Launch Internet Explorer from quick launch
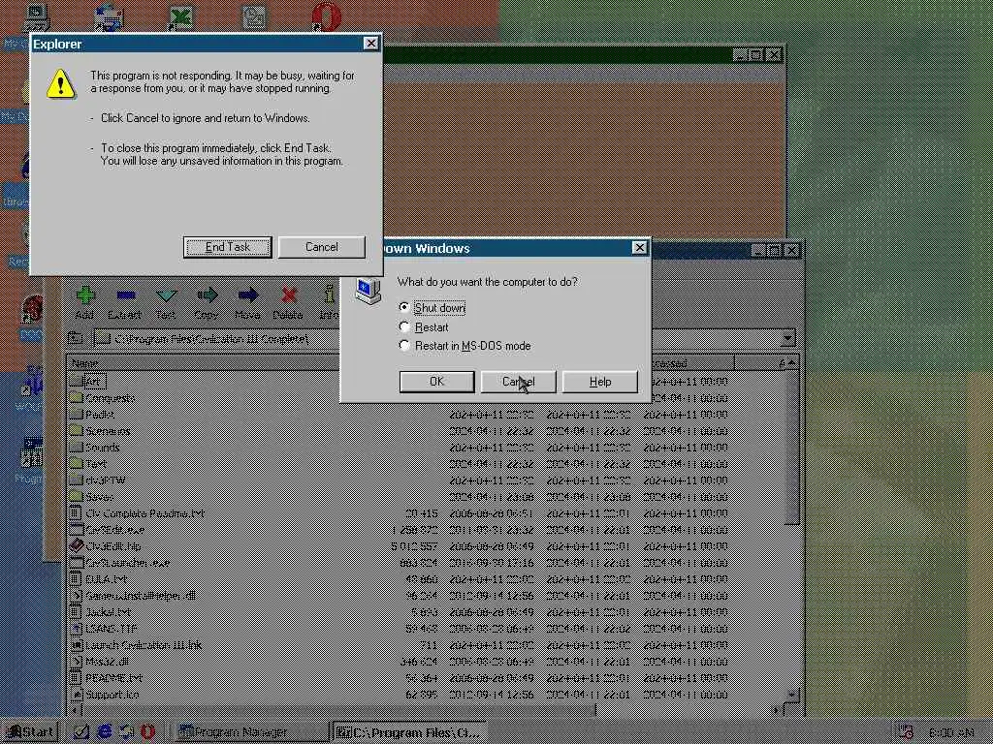 pyautogui.click(x=105, y=732)
